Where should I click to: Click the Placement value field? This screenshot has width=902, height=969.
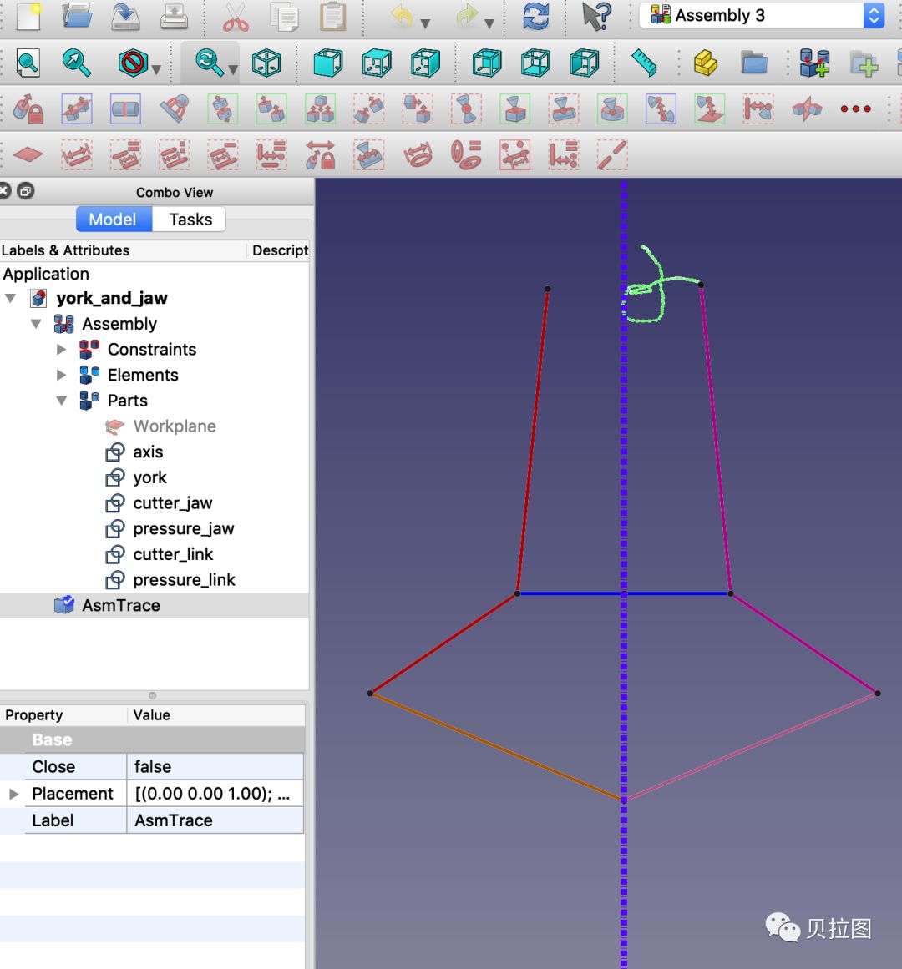pos(215,794)
